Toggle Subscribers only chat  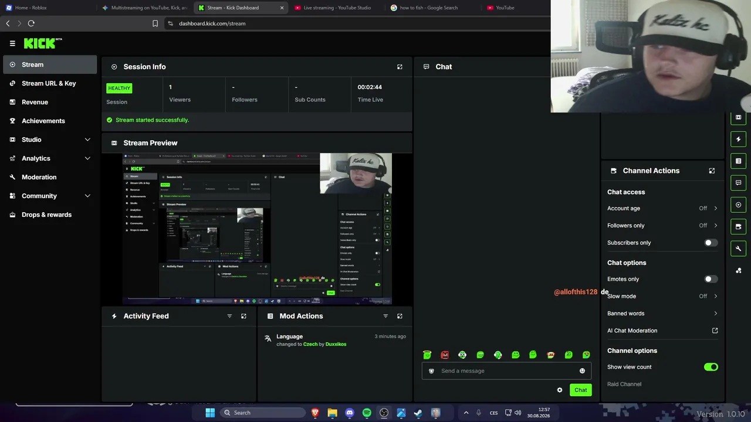[711, 243]
